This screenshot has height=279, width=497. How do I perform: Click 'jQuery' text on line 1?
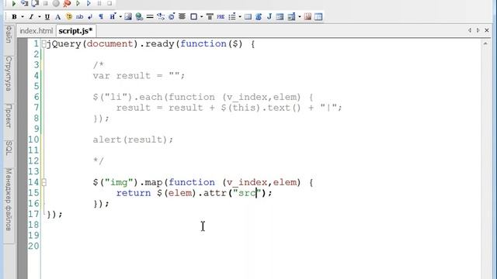click(x=64, y=44)
